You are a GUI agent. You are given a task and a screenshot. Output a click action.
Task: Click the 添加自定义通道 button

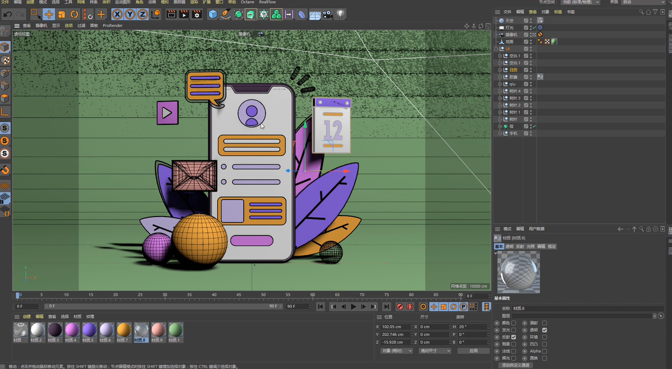[516, 365]
